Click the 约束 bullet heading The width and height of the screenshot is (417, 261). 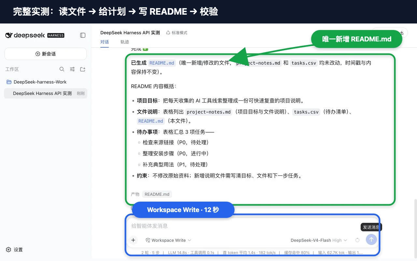point(142,176)
